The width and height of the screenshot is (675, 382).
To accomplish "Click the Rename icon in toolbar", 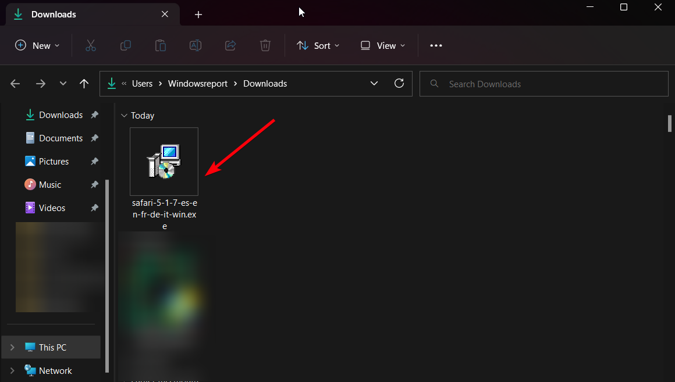I will [196, 45].
